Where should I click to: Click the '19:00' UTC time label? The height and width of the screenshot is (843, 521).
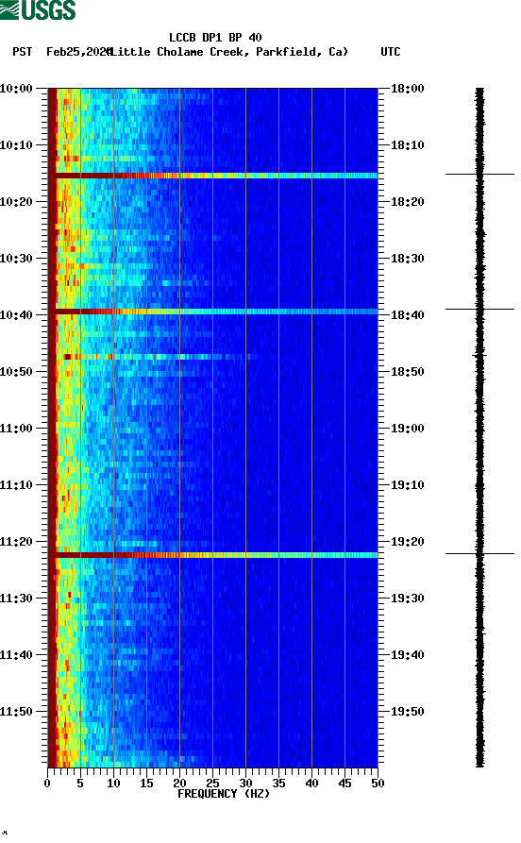pos(407,429)
